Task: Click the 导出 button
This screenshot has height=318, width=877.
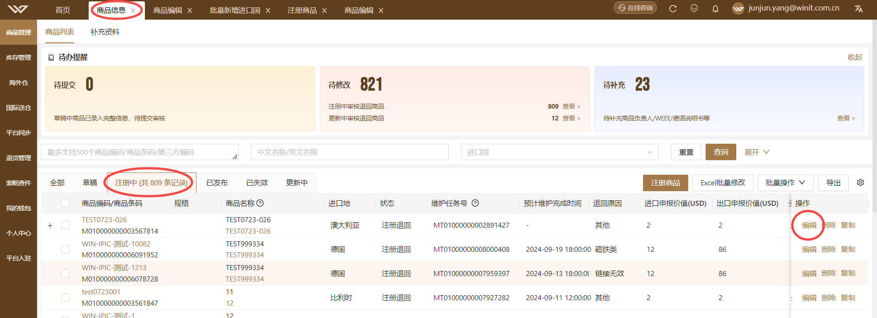Action: [x=833, y=182]
